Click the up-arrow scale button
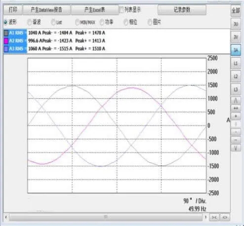244x226 pixels. pyautogui.click(x=236, y=100)
